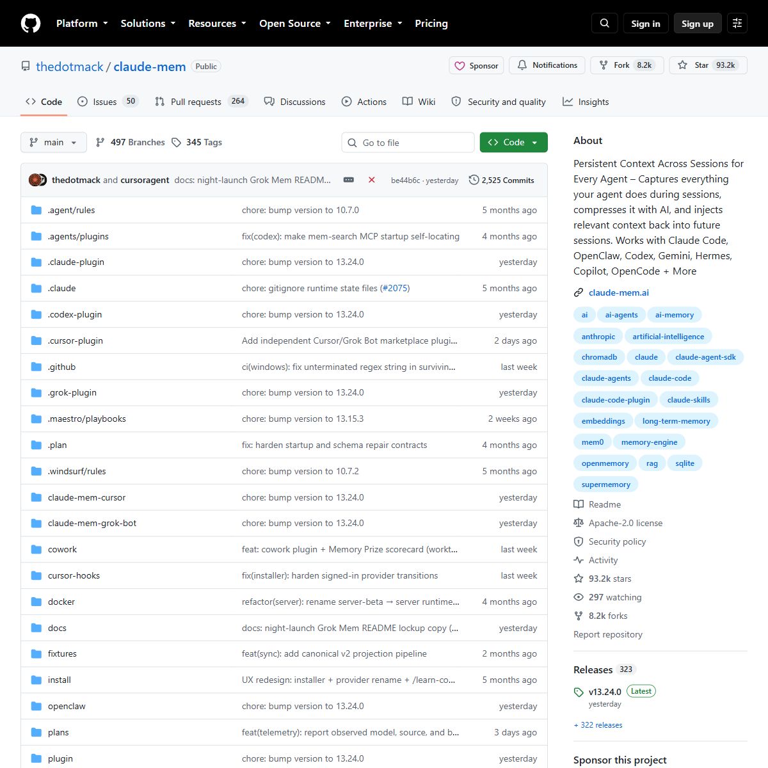This screenshot has height=768, width=768.
Task: Open the thedotmack owner link
Action: [x=70, y=67]
